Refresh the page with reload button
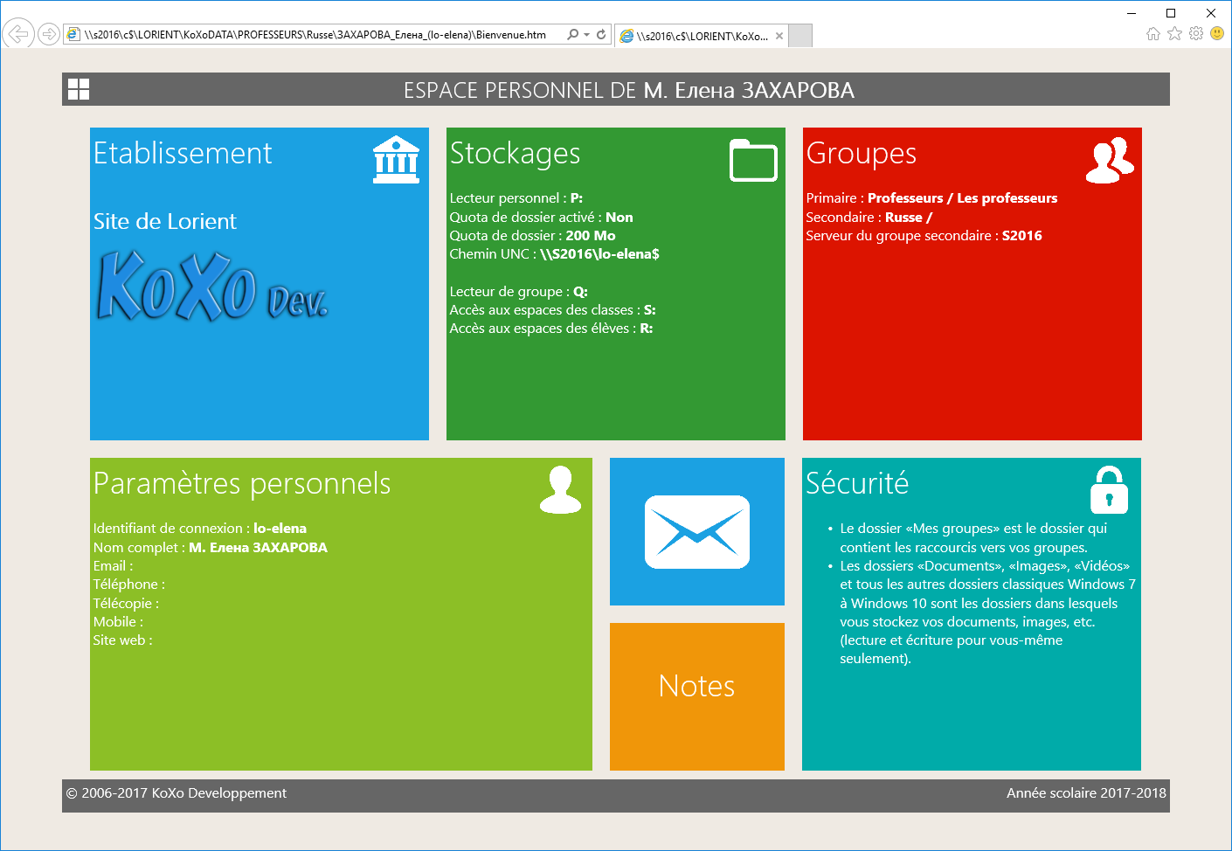The width and height of the screenshot is (1232, 851). pos(601,35)
